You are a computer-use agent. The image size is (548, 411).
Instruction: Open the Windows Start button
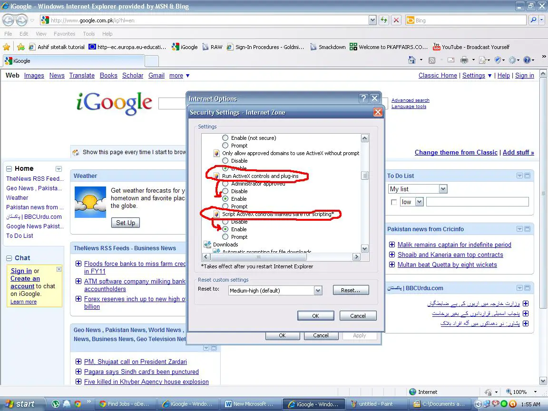tap(23, 404)
